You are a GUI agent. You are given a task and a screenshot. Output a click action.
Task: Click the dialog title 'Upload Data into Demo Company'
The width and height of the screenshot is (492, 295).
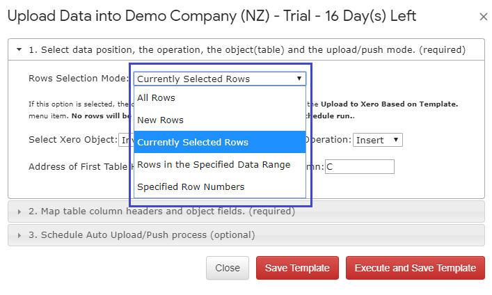[x=212, y=16]
